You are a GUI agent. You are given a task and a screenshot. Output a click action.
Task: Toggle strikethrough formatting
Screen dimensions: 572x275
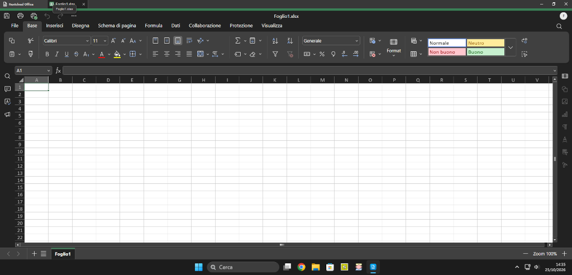[76, 54]
